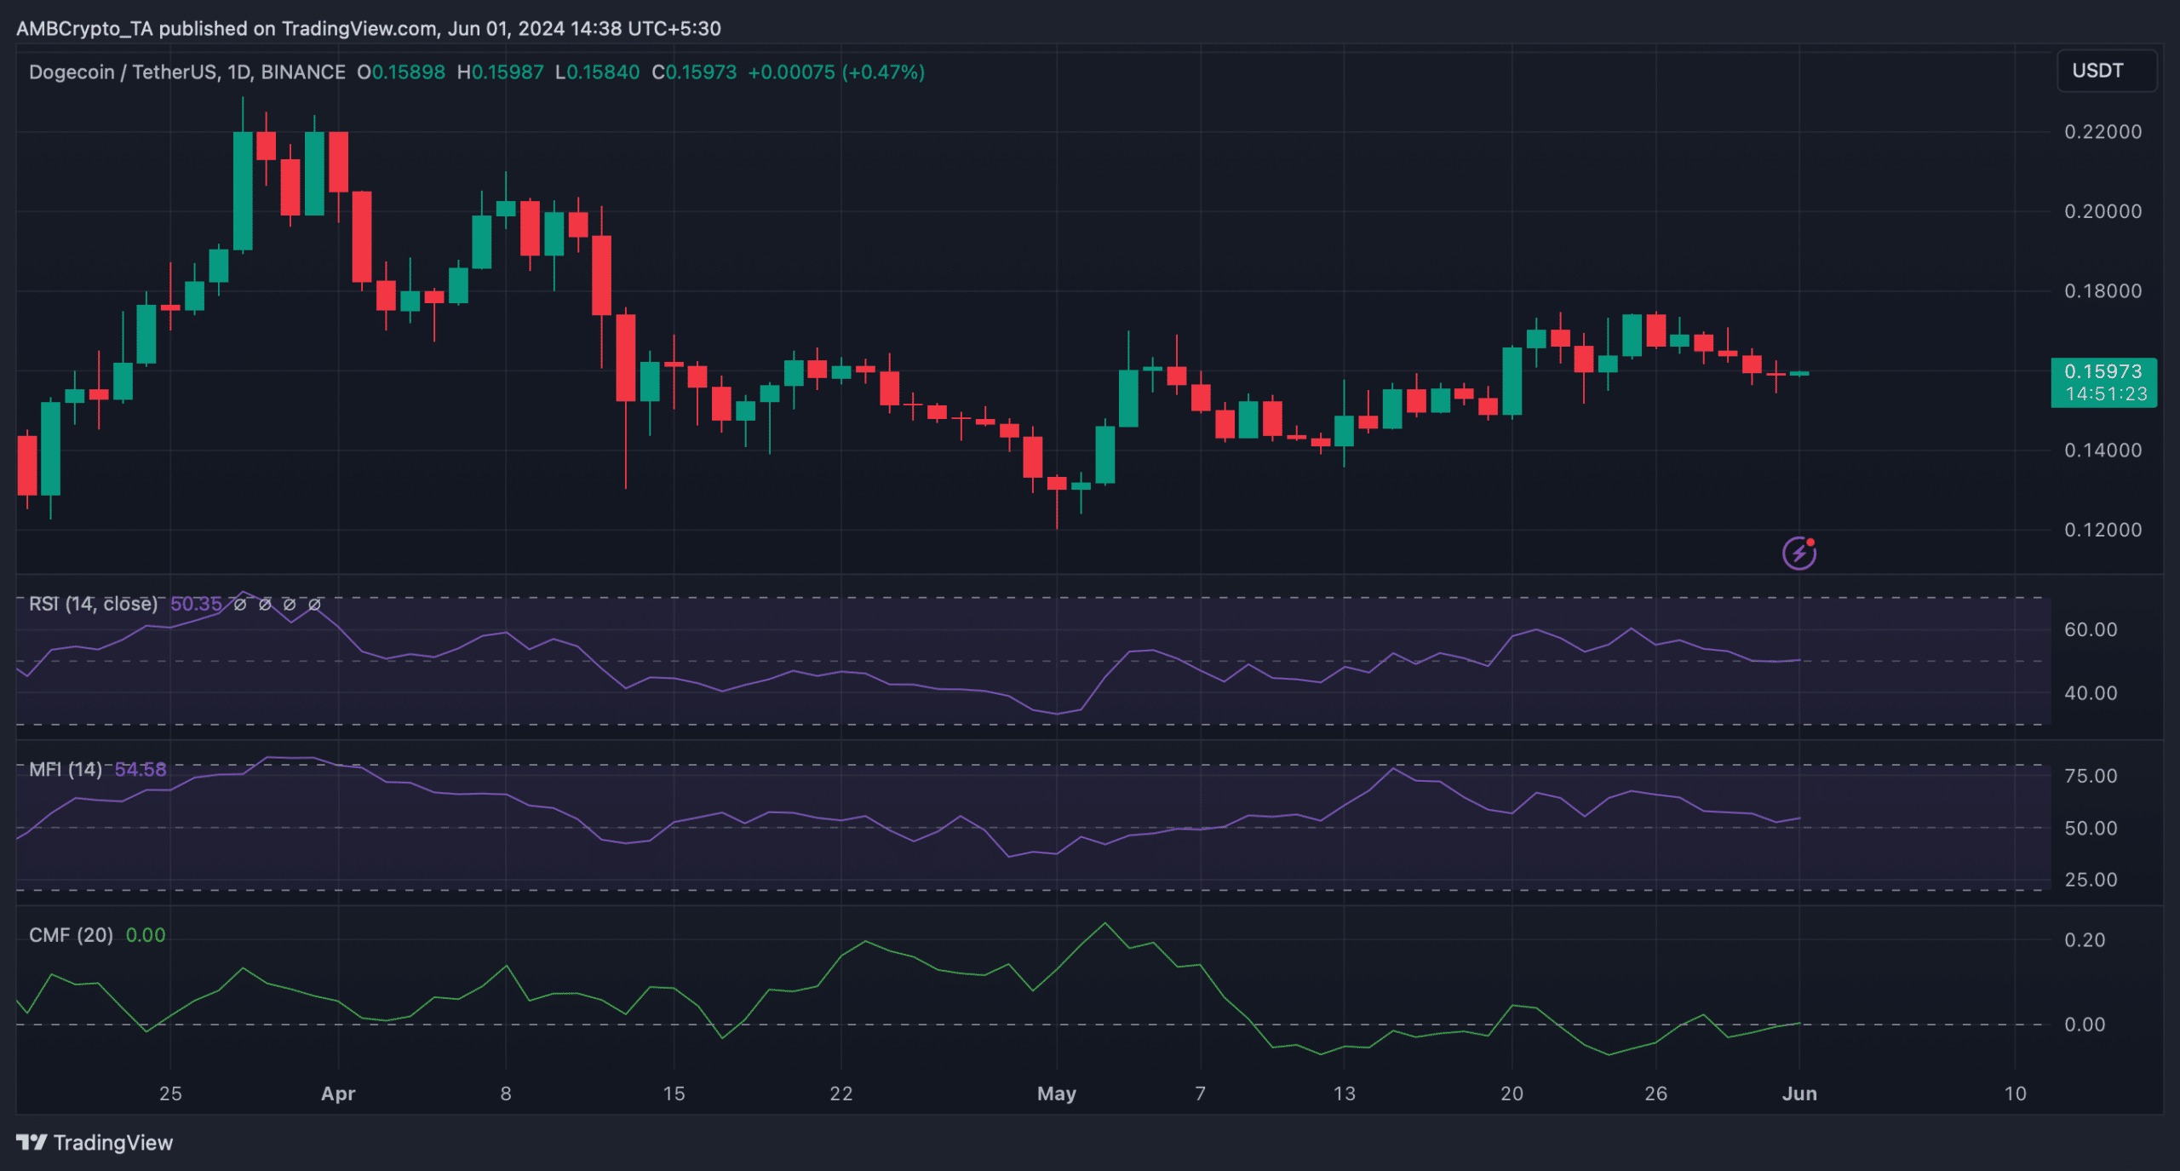
Task: Click the open price O0.15898
Action: (401, 72)
